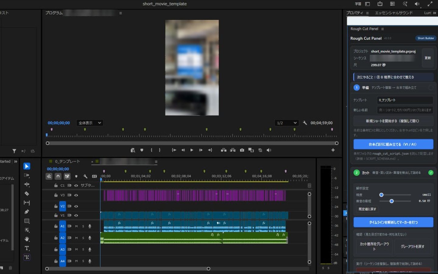Toggle snapping magnet in timeline
This screenshot has height=274, width=438.
[x=58, y=176]
